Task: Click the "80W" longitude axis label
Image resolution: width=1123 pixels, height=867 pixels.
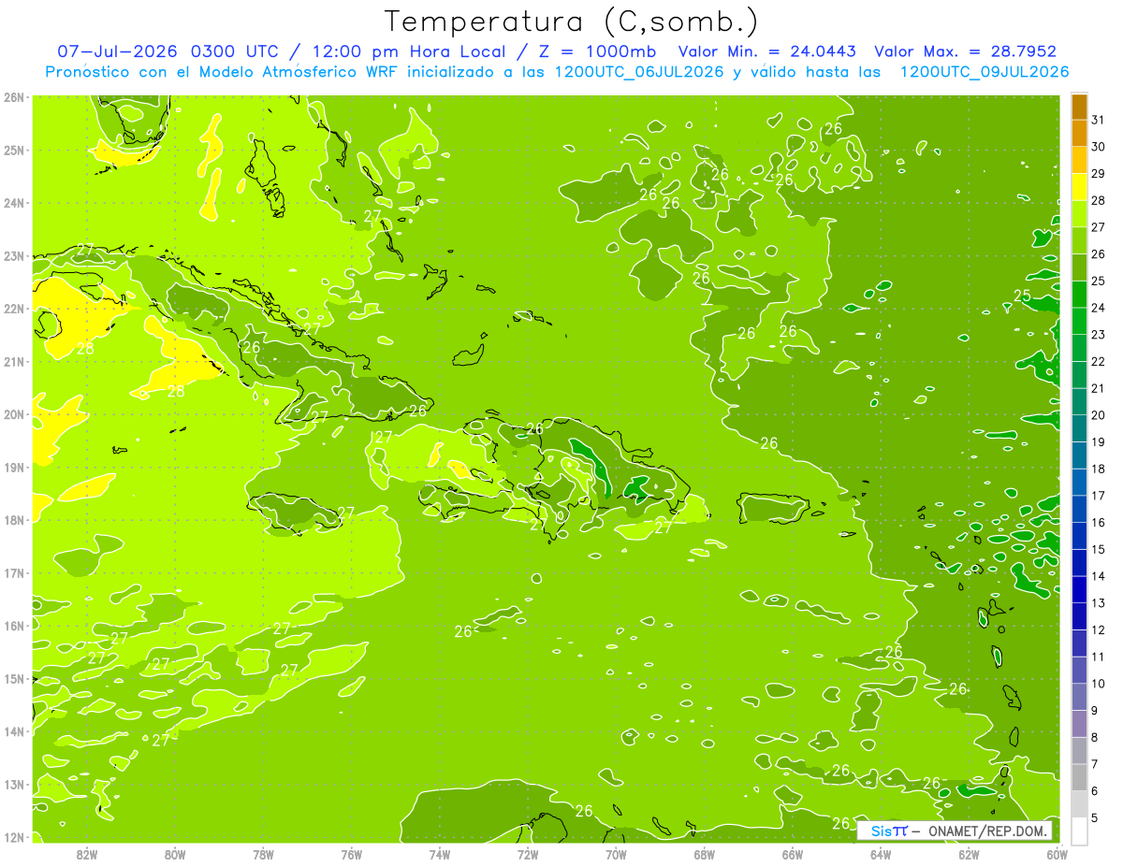Action: [x=175, y=855]
